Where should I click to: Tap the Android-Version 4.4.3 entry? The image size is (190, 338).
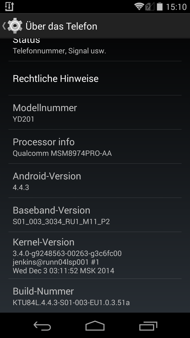click(x=95, y=181)
